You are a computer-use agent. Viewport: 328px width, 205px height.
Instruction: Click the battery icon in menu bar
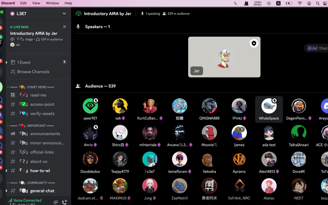(289, 3)
